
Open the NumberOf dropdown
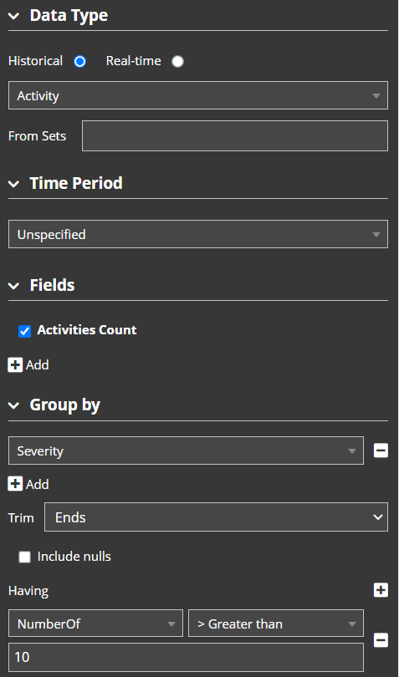pyautogui.click(x=95, y=624)
